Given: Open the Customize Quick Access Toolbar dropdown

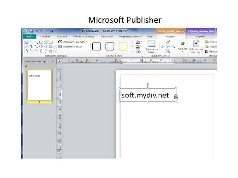Looking at the screenshot, I should (x=52, y=31).
